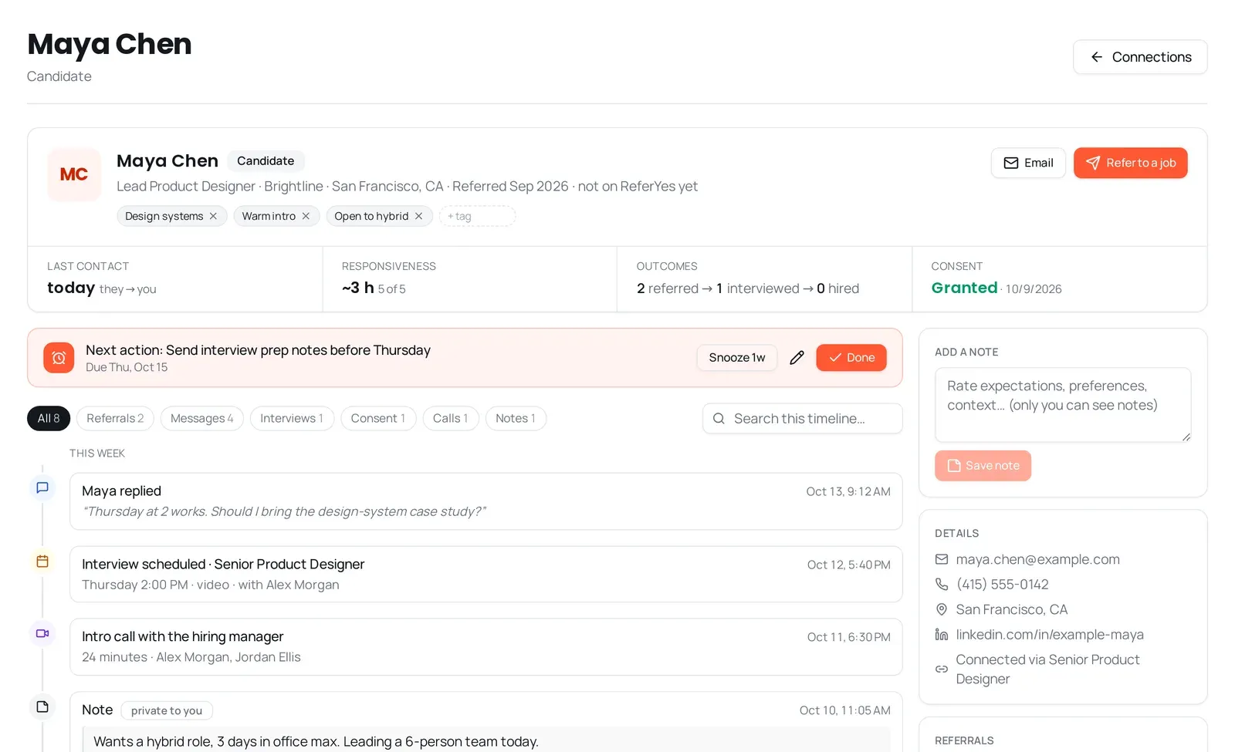Snooze the next action 1 week
The width and height of the screenshot is (1235, 752).
click(737, 358)
